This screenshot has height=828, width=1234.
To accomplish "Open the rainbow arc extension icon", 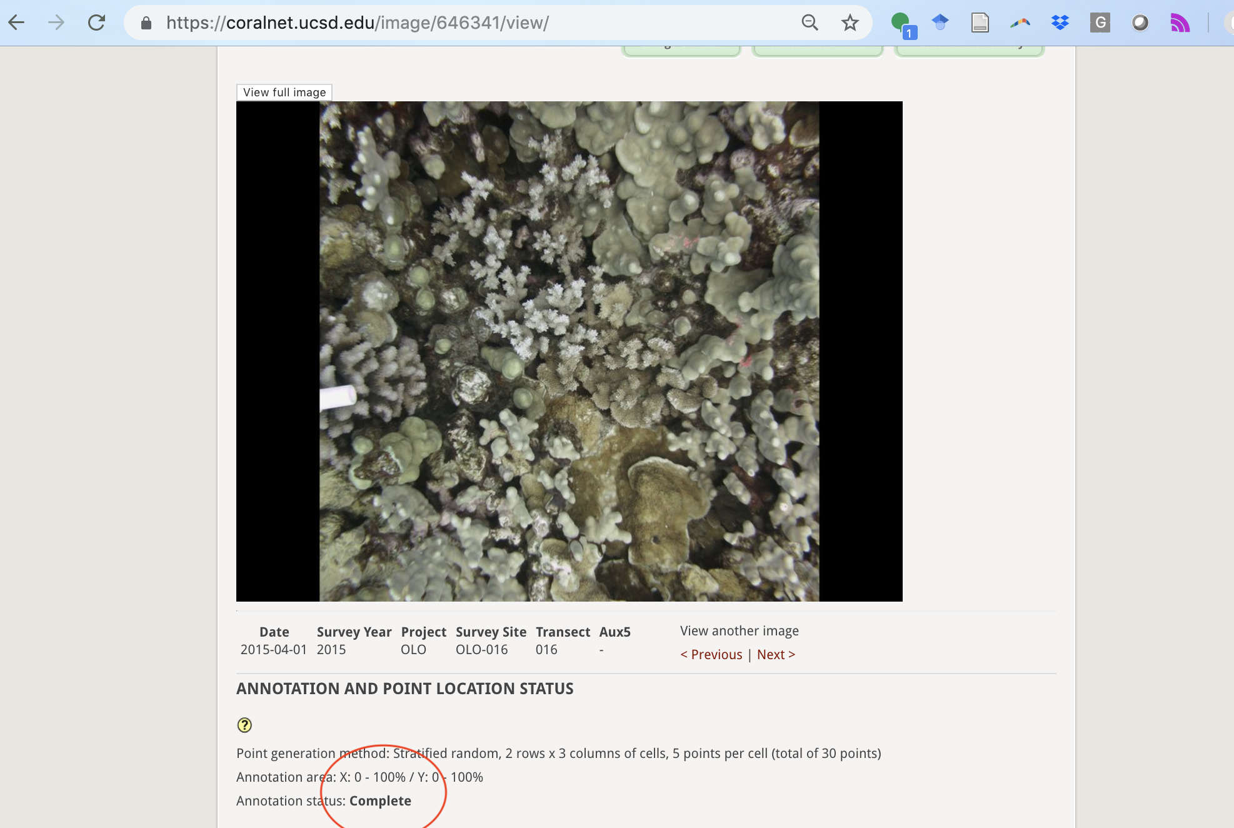I will point(1020,23).
